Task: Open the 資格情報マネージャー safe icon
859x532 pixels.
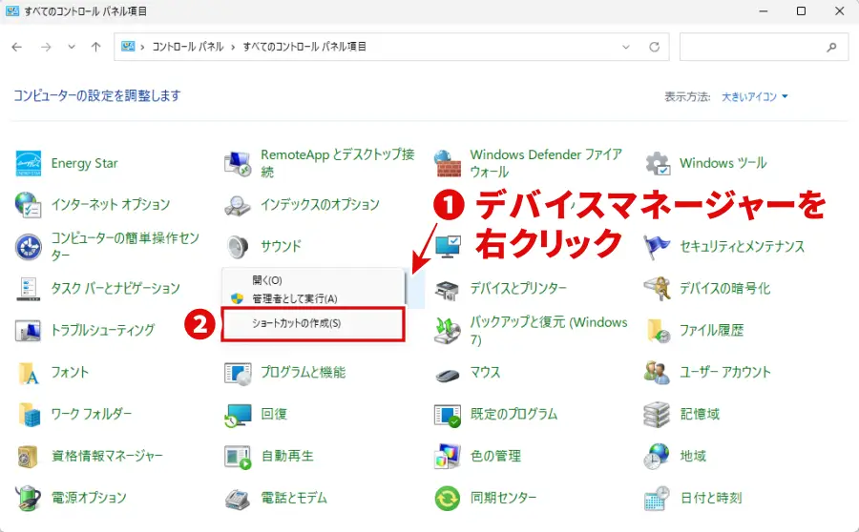Action: [x=28, y=456]
